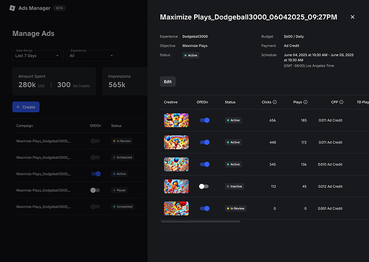Open the Experience filter dropdown
The height and width of the screenshot is (262, 369).
92,56
